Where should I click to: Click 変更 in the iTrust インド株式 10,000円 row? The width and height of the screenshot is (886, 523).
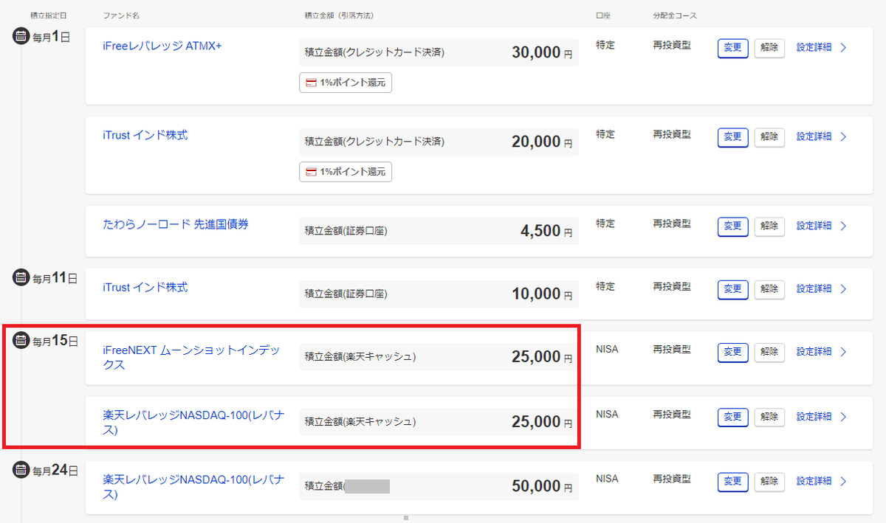(x=732, y=289)
